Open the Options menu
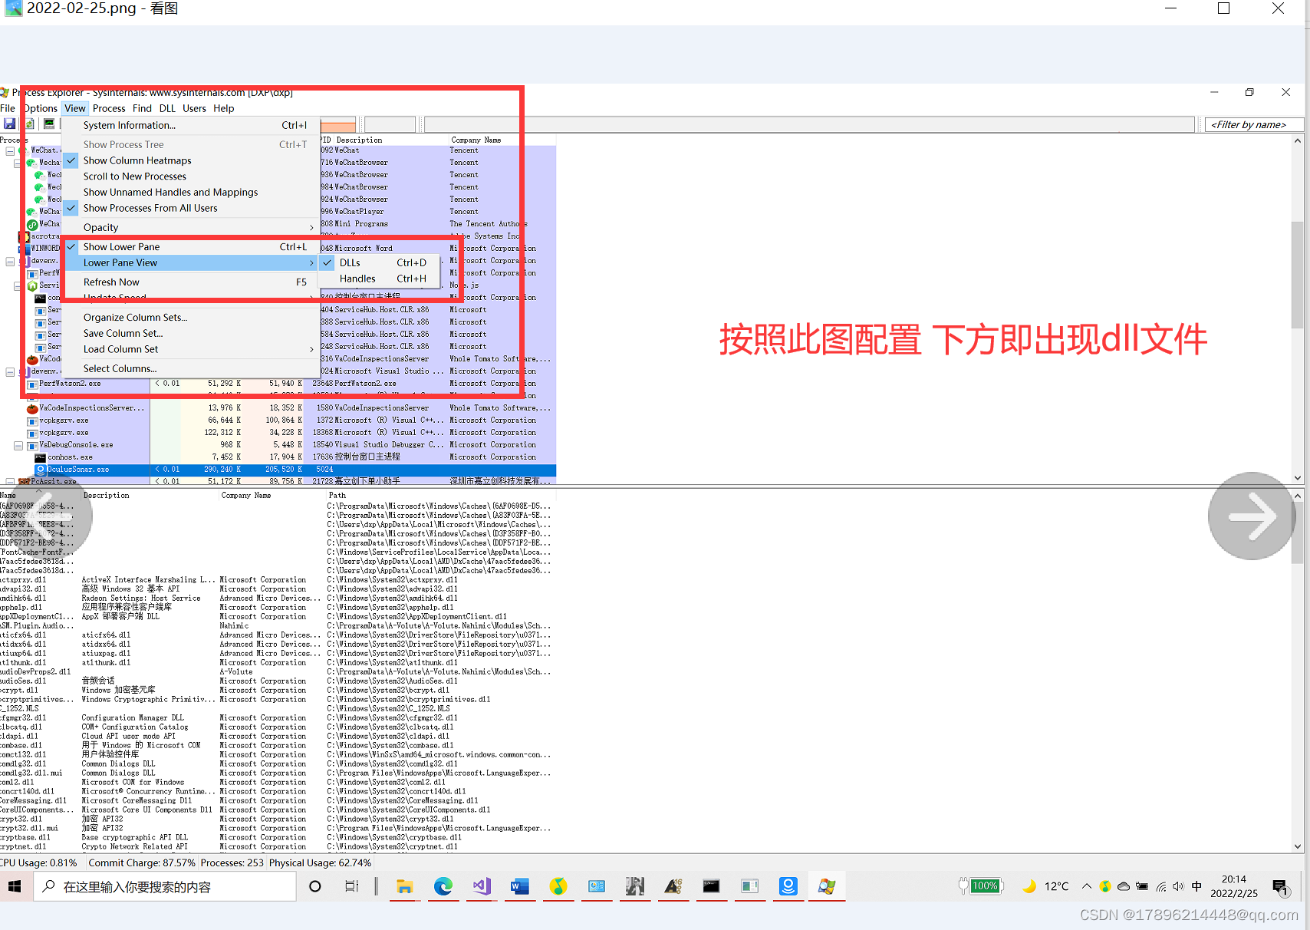The width and height of the screenshot is (1310, 930). (x=41, y=108)
